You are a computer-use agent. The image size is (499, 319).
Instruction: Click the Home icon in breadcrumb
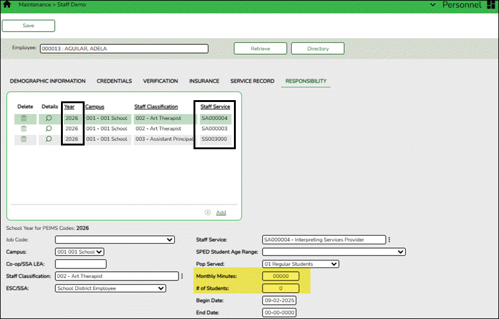6,4
